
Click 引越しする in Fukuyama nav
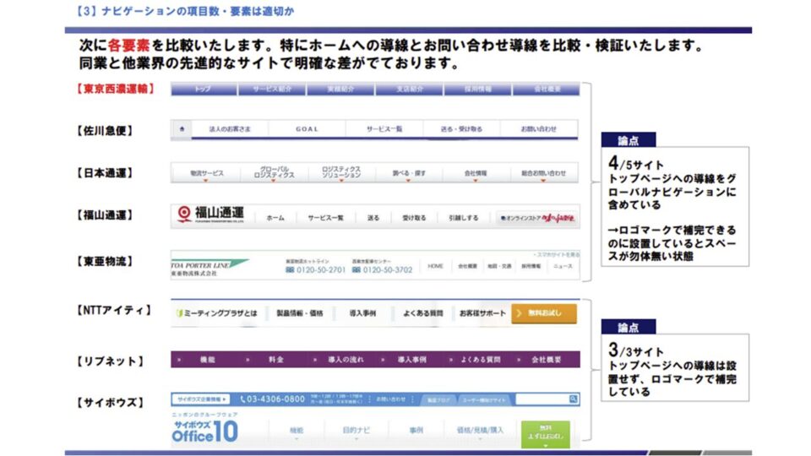(x=464, y=218)
